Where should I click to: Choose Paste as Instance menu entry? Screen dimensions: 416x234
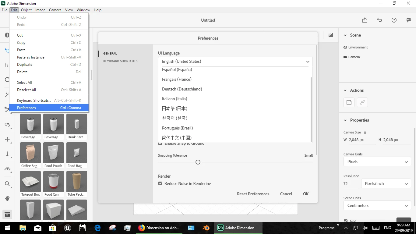pos(49,57)
